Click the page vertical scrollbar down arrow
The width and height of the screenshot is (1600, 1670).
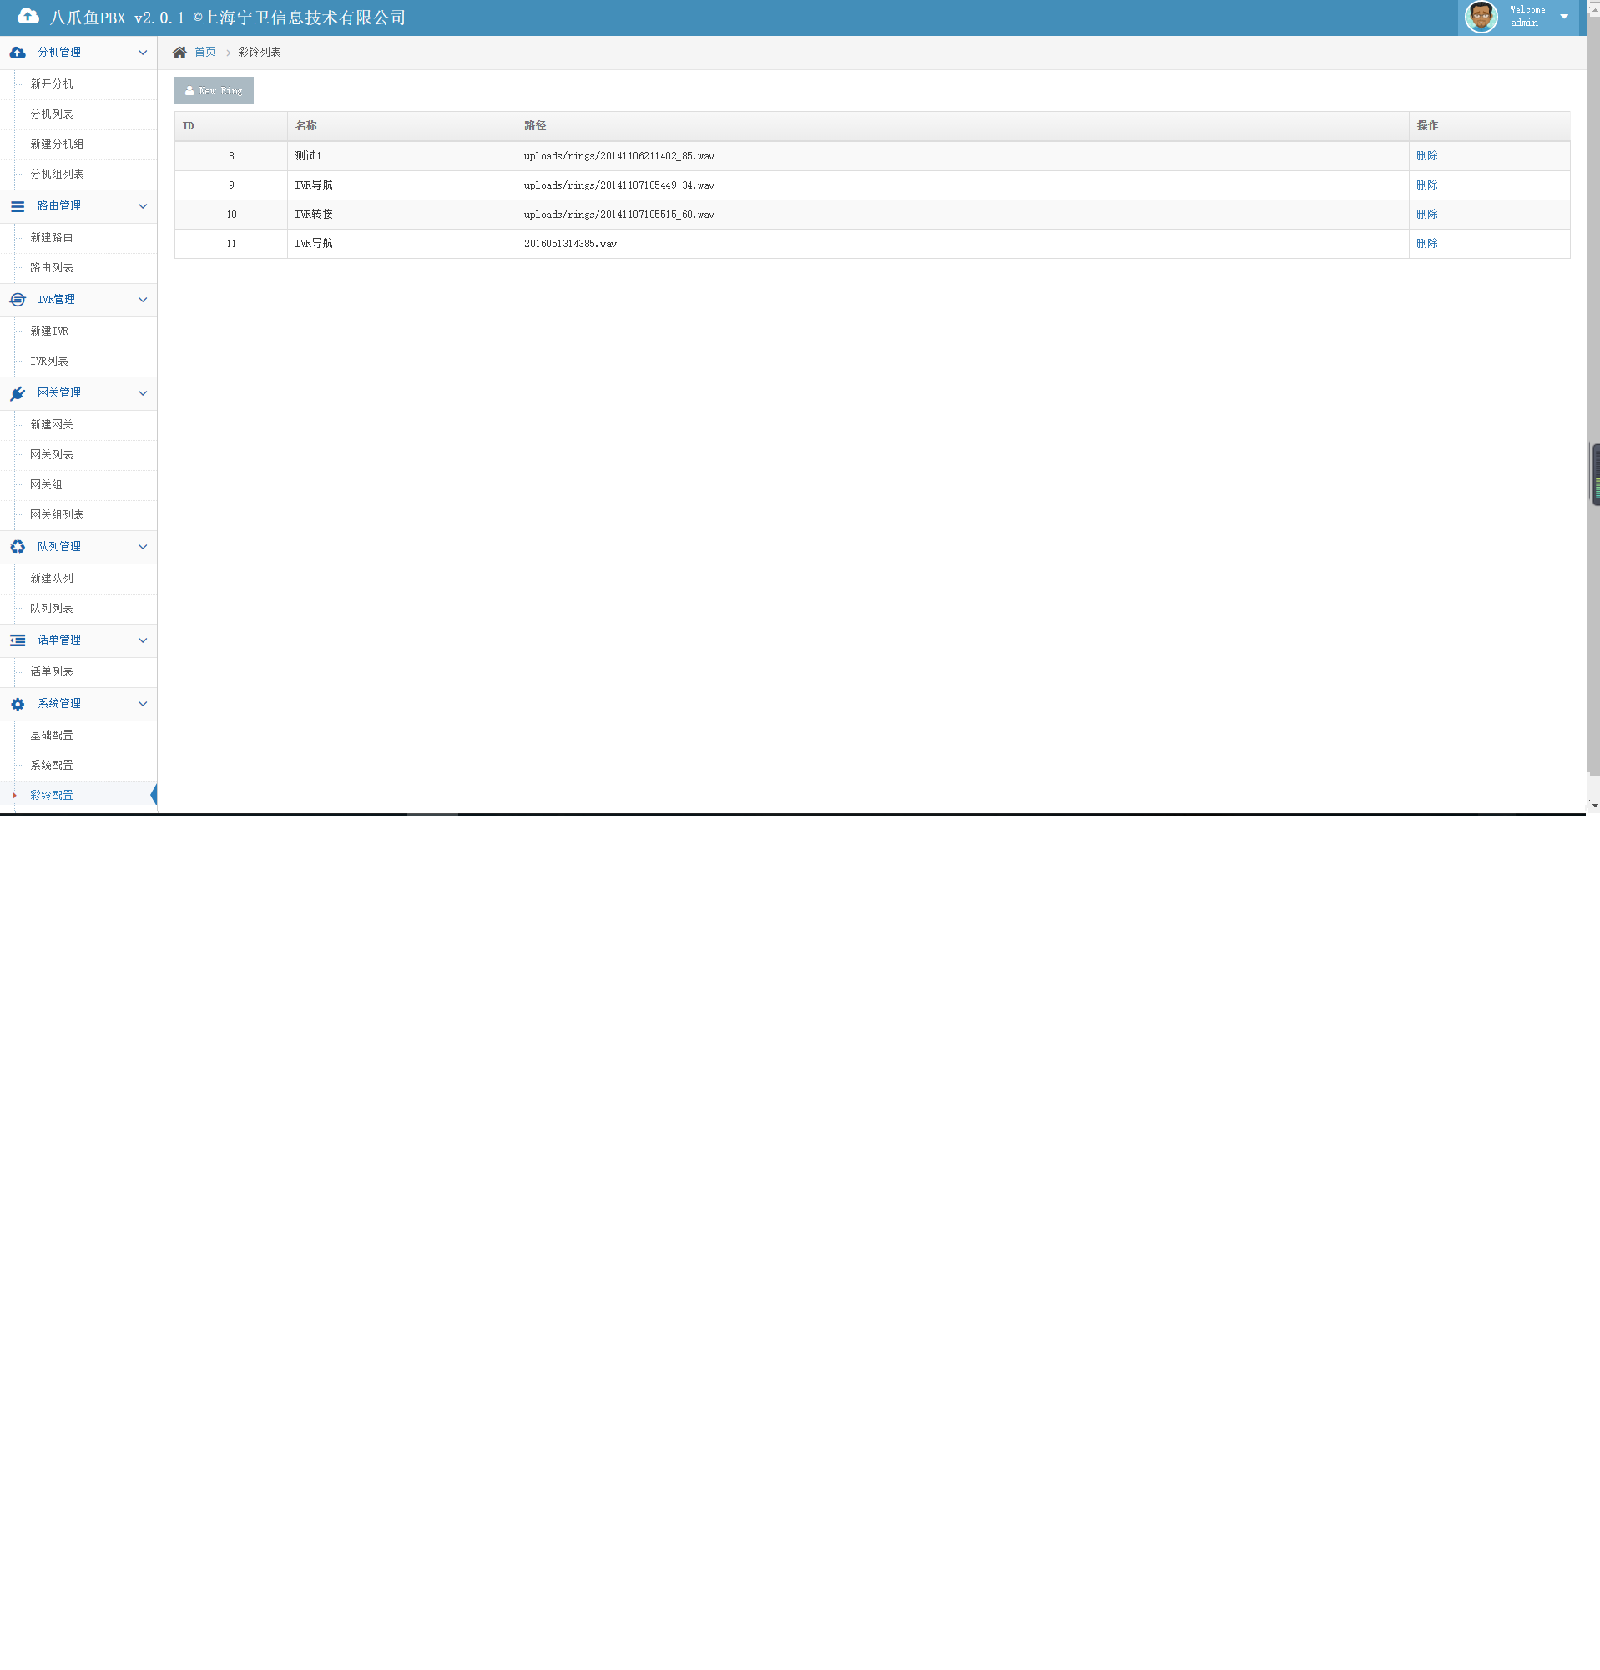[x=1594, y=805]
